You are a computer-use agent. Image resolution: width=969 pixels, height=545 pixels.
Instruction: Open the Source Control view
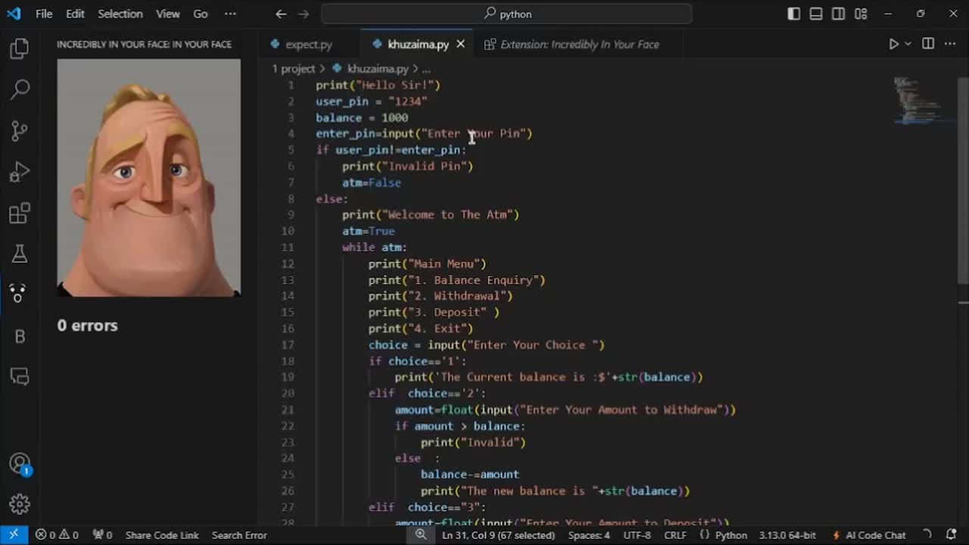[x=20, y=131]
